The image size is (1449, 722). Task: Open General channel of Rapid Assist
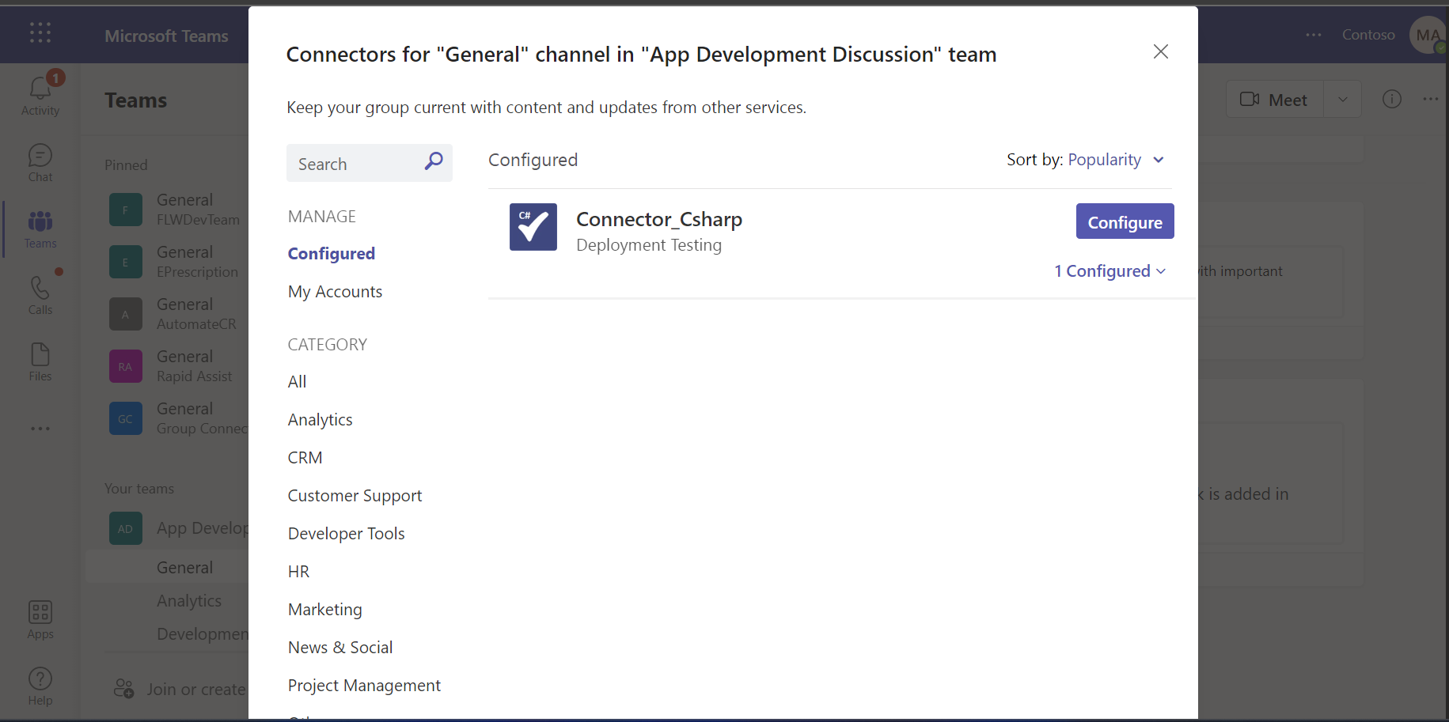184,357
